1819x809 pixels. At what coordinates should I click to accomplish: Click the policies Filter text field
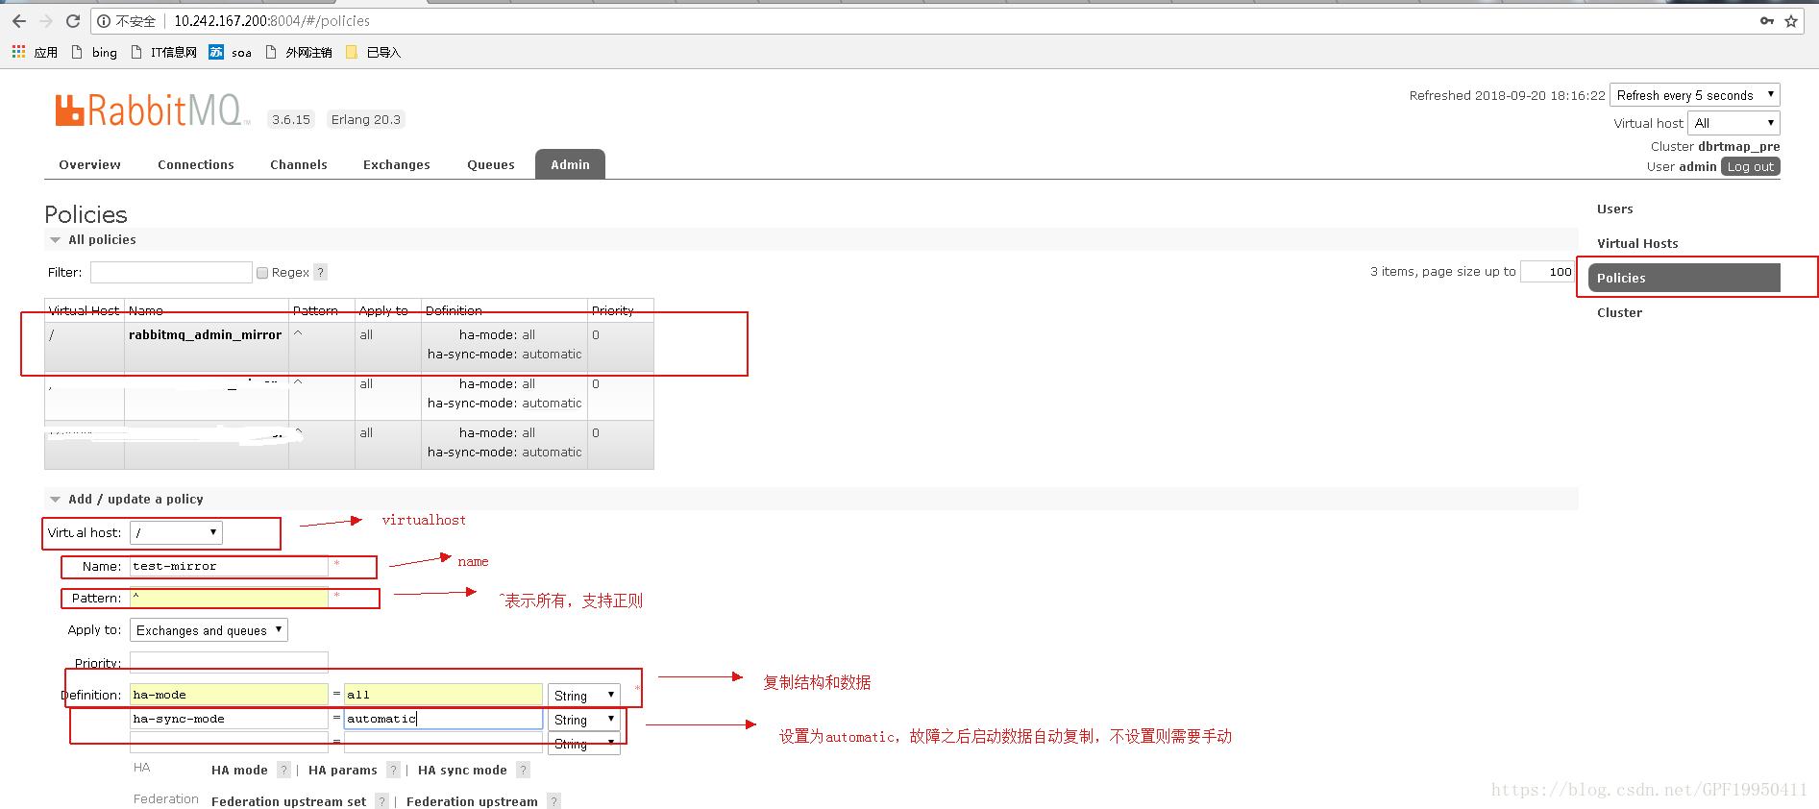tap(171, 273)
